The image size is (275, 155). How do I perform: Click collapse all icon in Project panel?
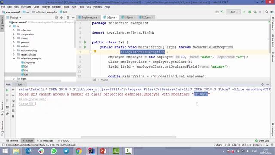pyautogui.click(x=61, y=17)
